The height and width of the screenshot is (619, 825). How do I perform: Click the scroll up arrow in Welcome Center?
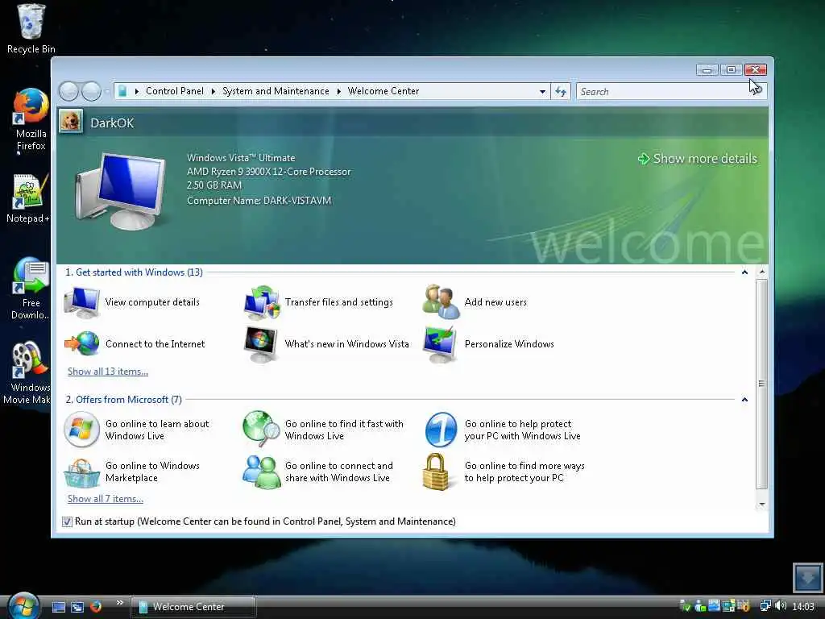pyautogui.click(x=762, y=272)
